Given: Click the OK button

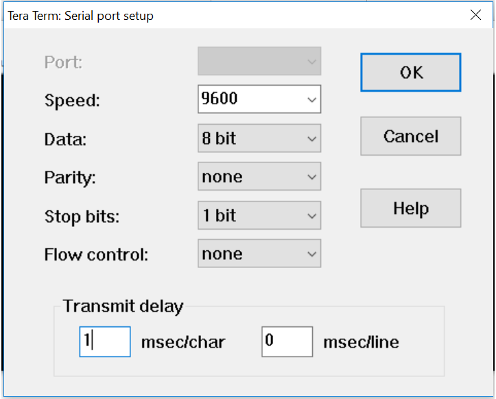Looking at the screenshot, I should (410, 73).
